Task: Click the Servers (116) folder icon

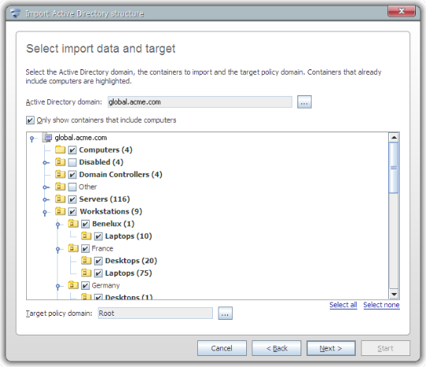Action: tap(60, 198)
